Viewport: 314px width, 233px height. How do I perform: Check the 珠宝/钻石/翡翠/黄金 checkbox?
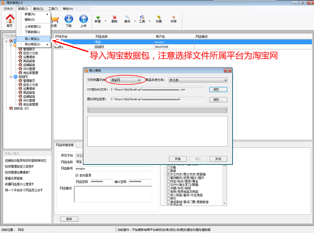coord(168,181)
